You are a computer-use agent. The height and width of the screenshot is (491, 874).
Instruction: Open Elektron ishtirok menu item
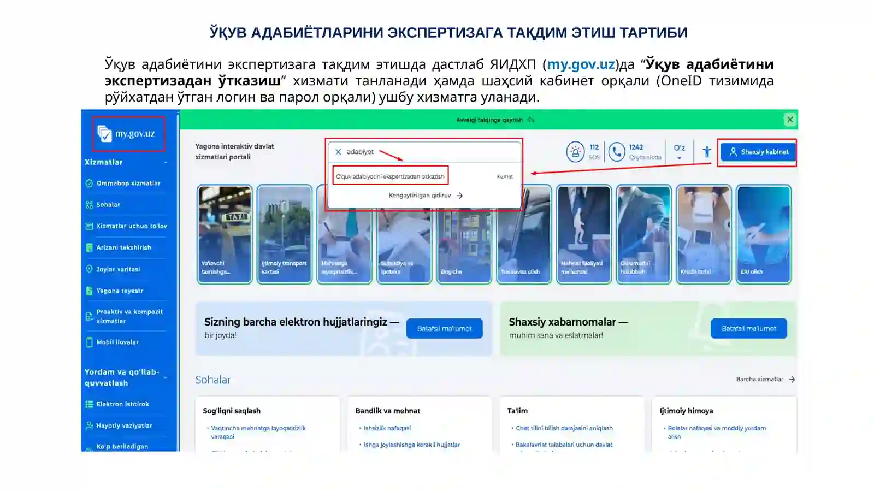click(x=123, y=404)
